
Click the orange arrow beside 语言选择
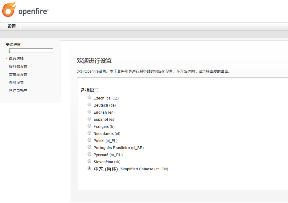[6, 58]
